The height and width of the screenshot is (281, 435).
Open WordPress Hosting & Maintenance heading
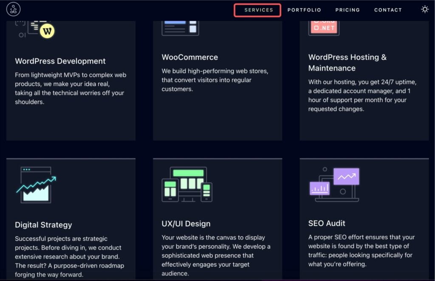coord(347,62)
